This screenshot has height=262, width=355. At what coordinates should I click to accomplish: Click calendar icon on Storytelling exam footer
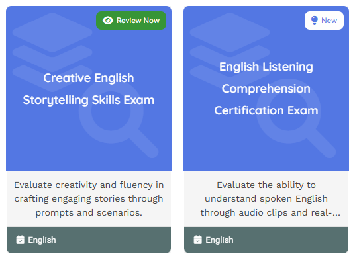(20, 240)
